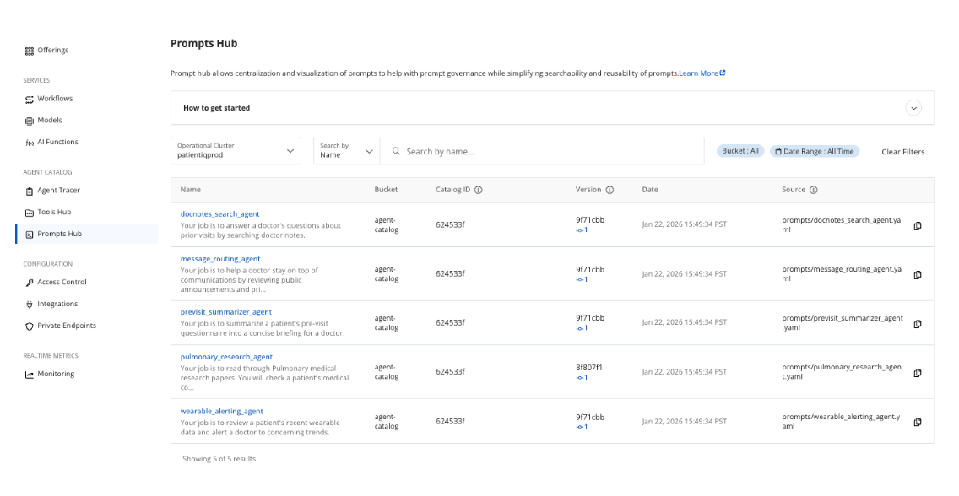Open the pulmonary_research_agent prompt

(226, 357)
